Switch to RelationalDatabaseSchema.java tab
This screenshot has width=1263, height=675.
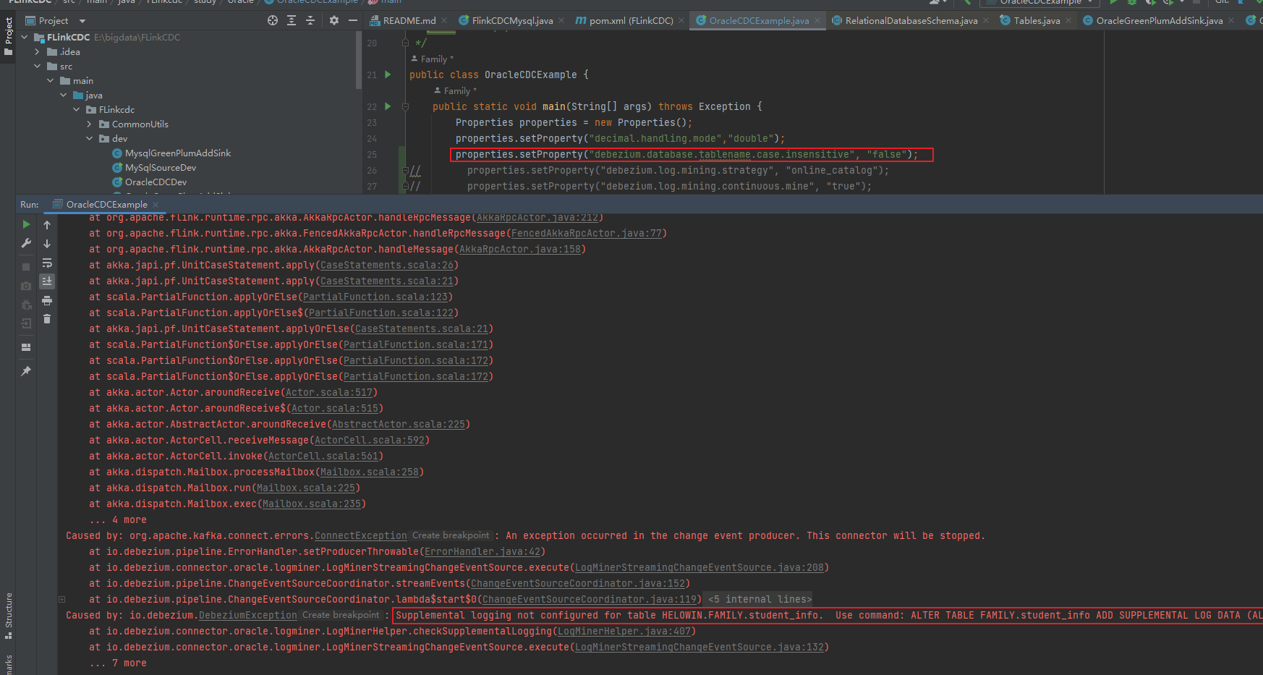click(x=911, y=20)
